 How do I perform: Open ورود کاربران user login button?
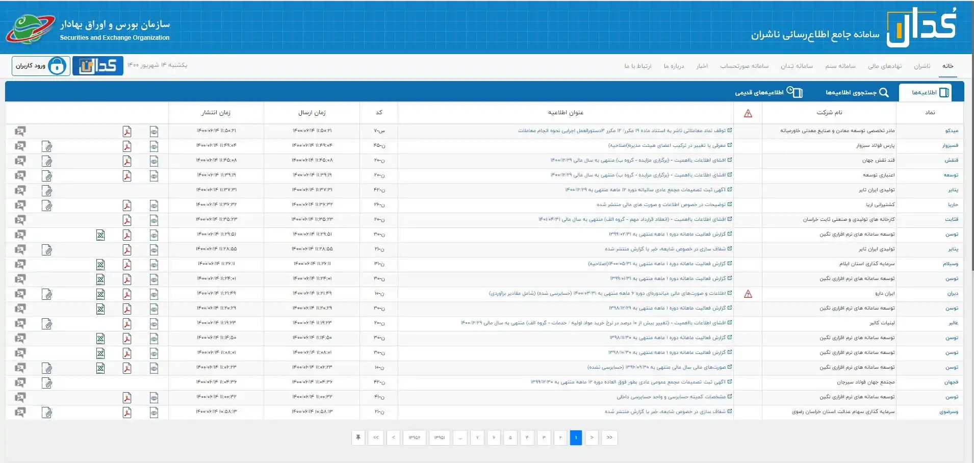(41, 66)
